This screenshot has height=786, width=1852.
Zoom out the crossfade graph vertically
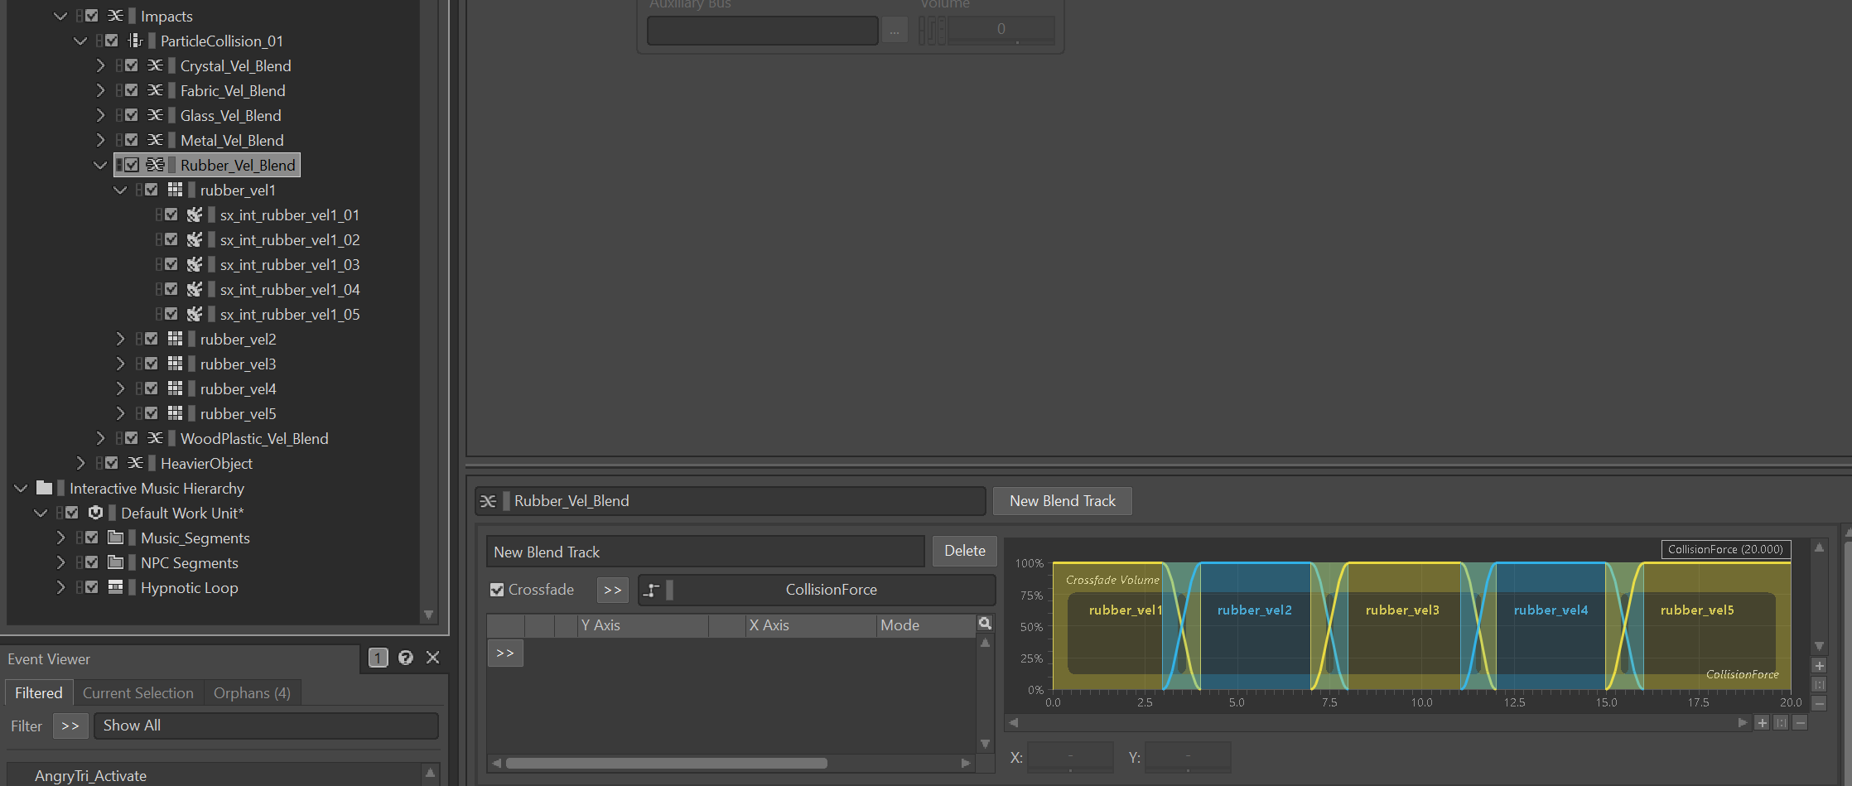(x=1820, y=703)
